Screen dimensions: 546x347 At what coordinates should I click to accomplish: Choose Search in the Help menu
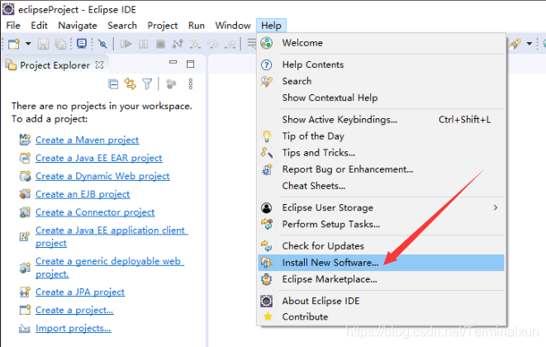(382, 81)
